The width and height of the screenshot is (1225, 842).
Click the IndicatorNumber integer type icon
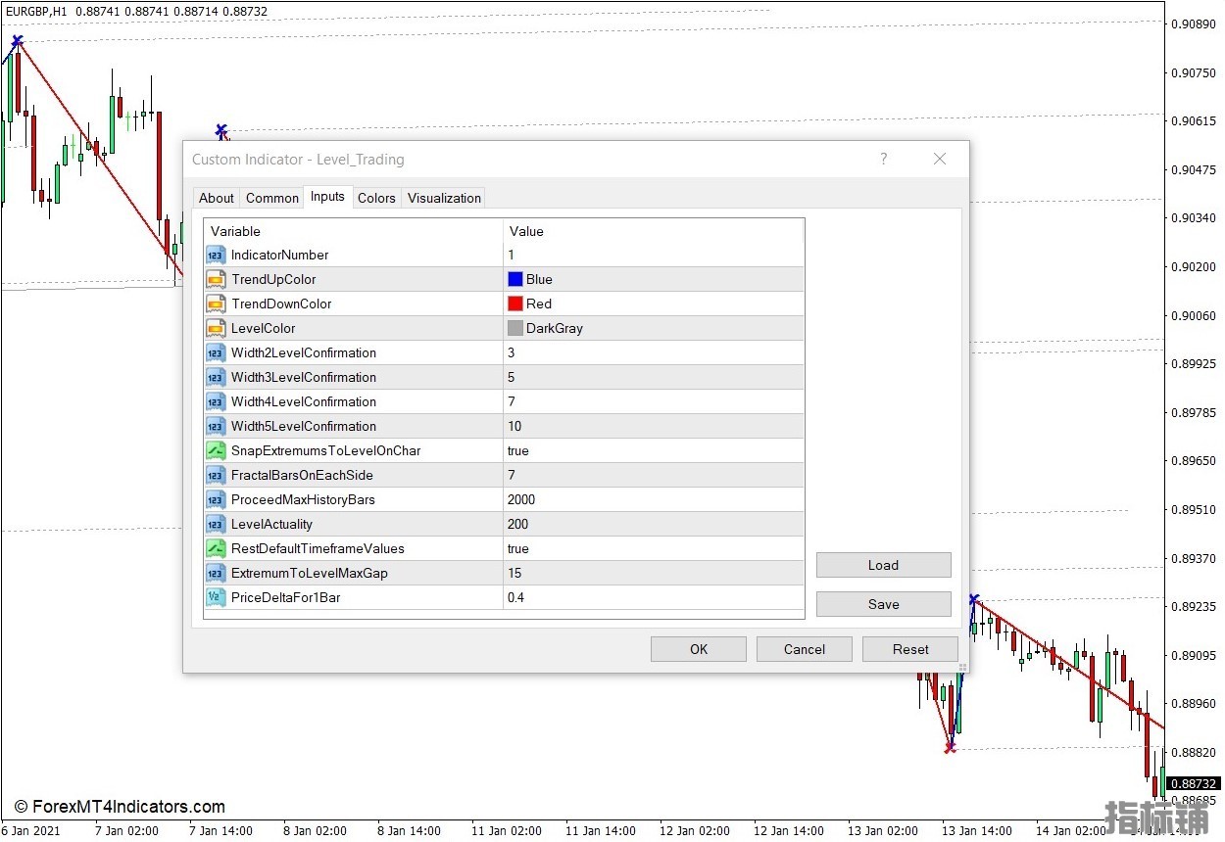click(x=216, y=255)
